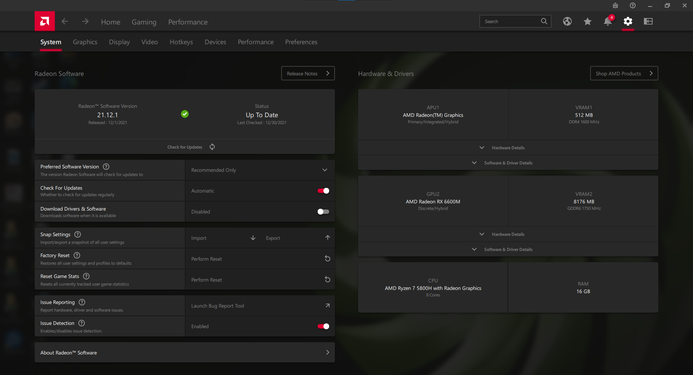
Task: Switch to the Video tab
Action: point(150,42)
